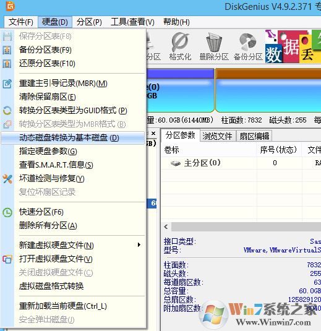
Task: Click the 总容量 value 60.0GB
Action: (x=310, y=291)
